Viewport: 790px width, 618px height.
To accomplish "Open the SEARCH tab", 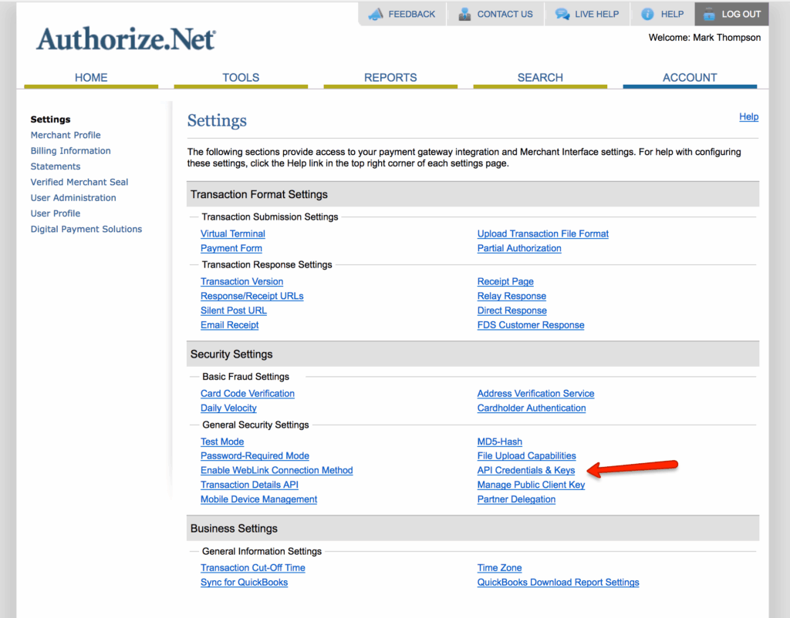I will [540, 77].
